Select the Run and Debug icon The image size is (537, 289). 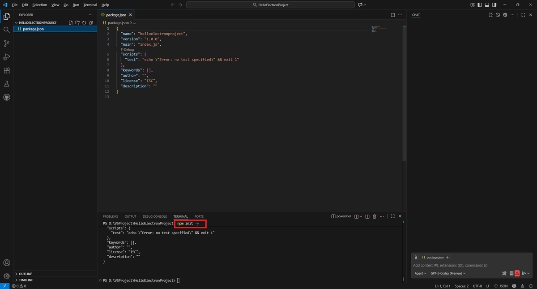coord(6,56)
